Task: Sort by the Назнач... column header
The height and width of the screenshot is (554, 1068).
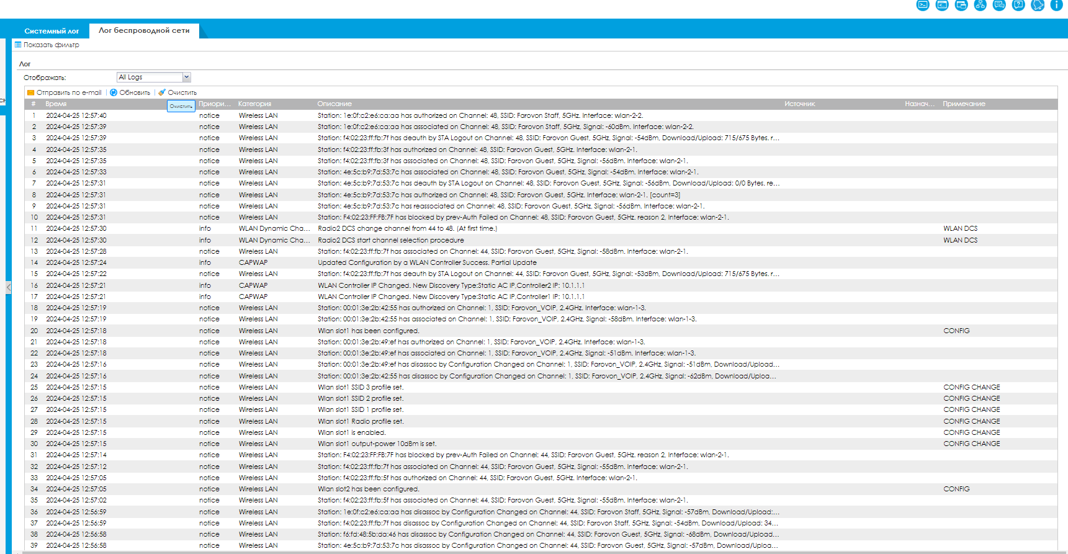Action: coord(920,104)
